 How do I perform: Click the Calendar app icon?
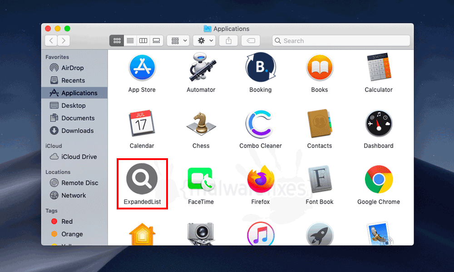tap(142, 123)
